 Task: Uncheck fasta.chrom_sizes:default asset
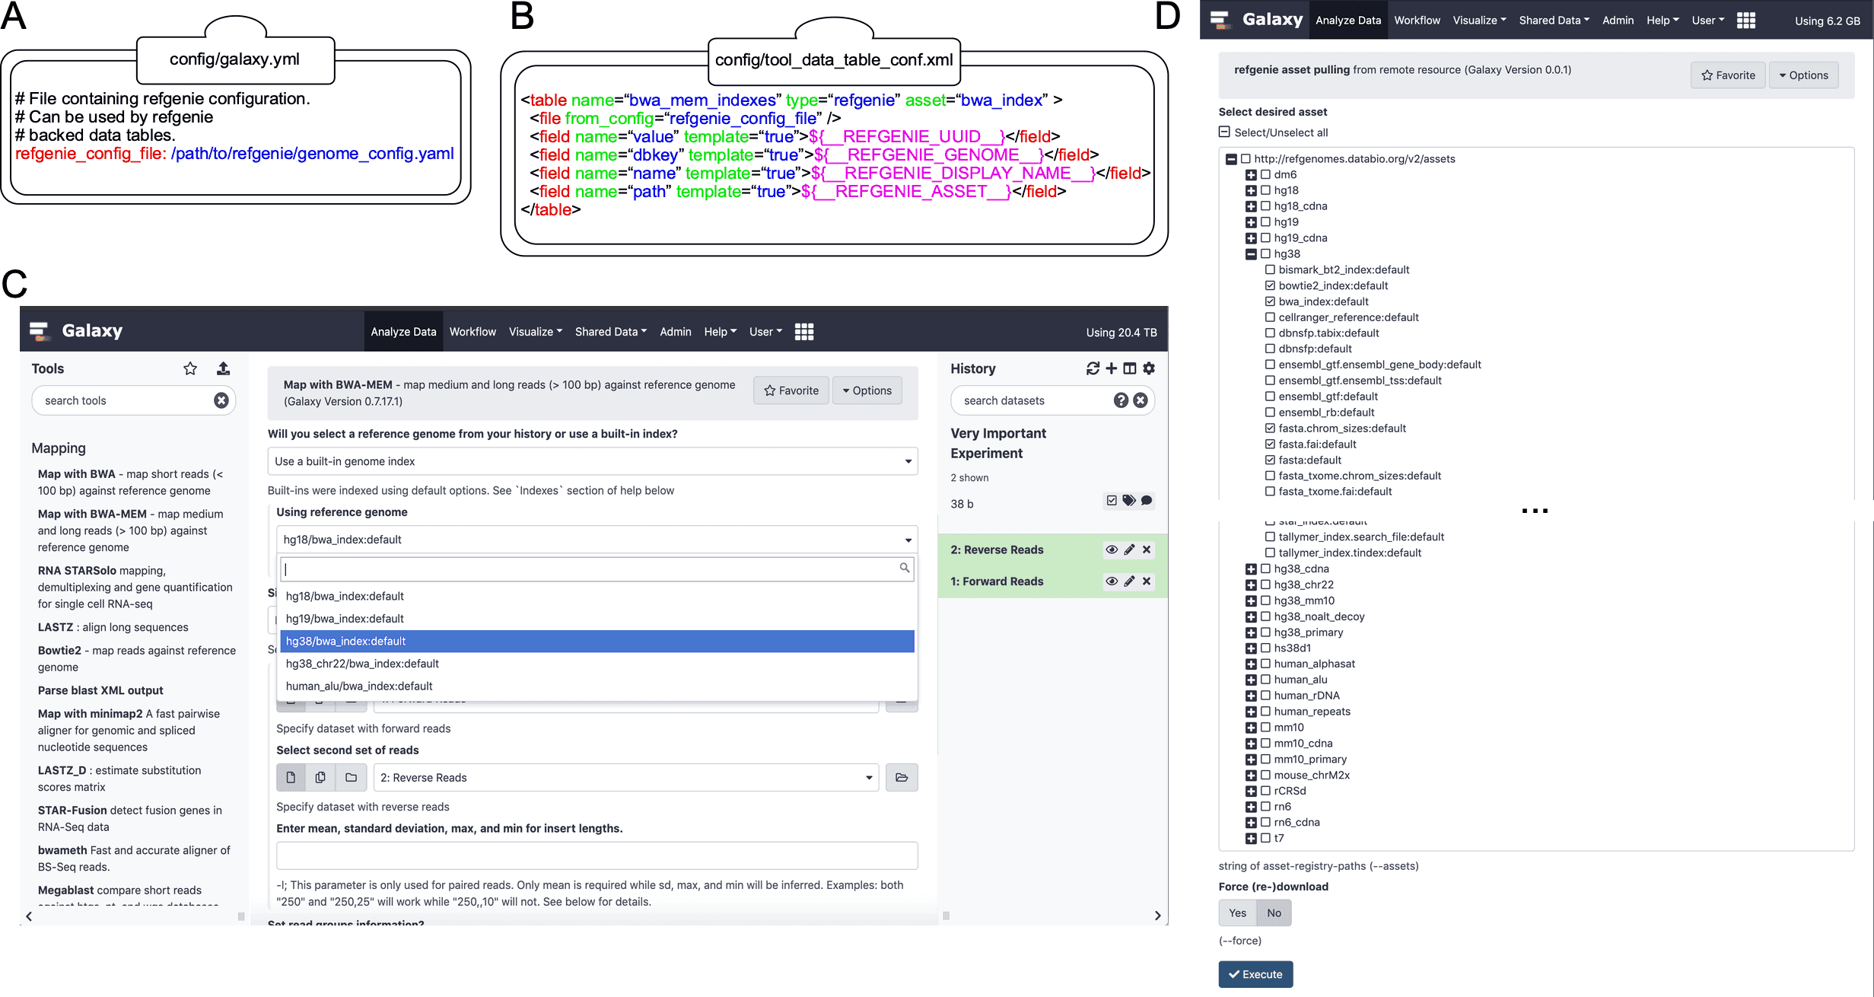tap(1270, 428)
